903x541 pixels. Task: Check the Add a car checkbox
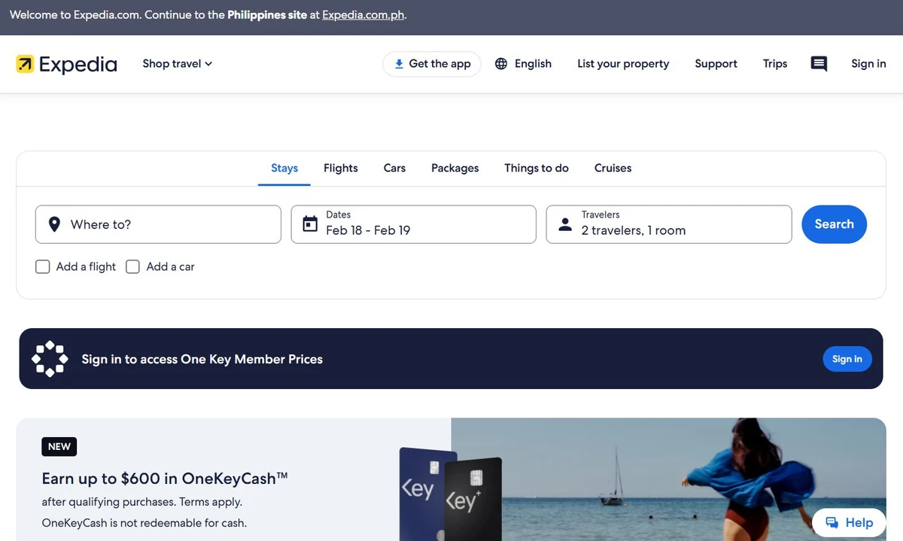point(133,266)
